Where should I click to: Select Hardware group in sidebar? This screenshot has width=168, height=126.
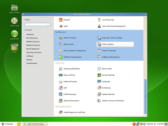point(30,34)
